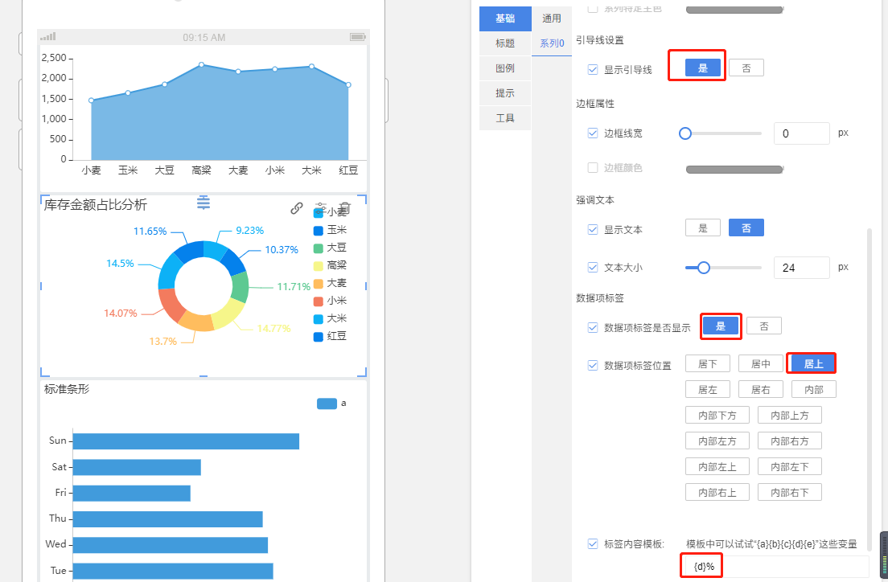Toggle the 高粱 legend entry in the pie chart
The height and width of the screenshot is (582, 888).
click(330, 265)
